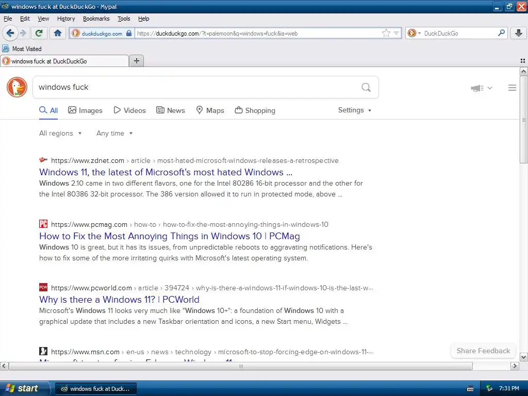Click the forward navigation arrow

[23, 33]
